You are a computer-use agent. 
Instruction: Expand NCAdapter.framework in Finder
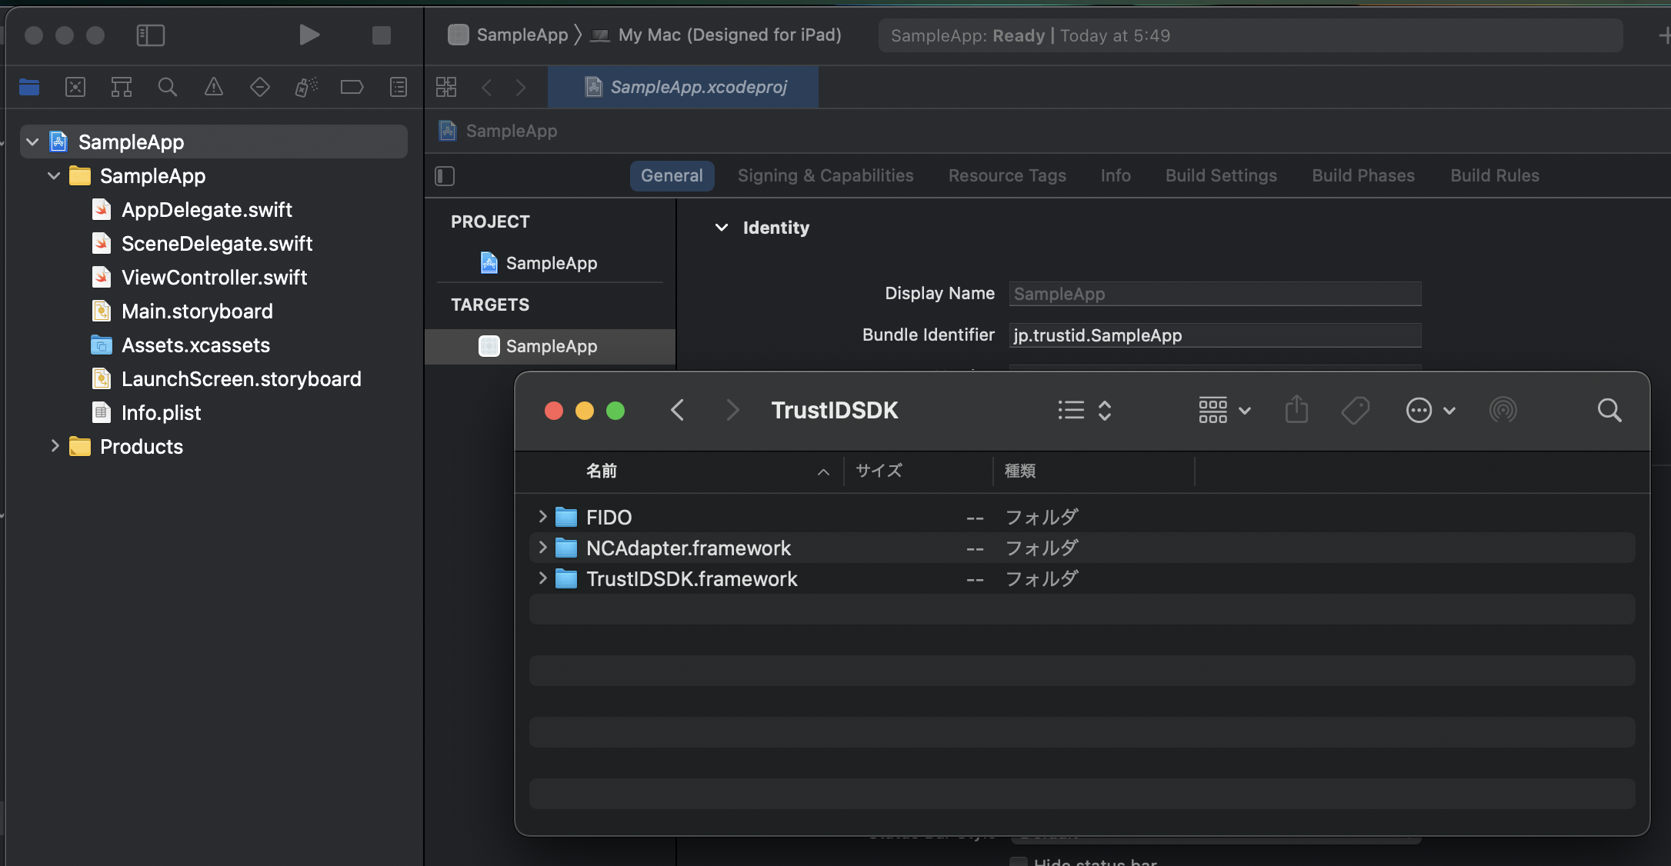tap(542, 547)
